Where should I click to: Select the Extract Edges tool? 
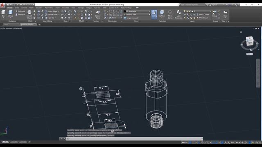(x=52, y=11)
